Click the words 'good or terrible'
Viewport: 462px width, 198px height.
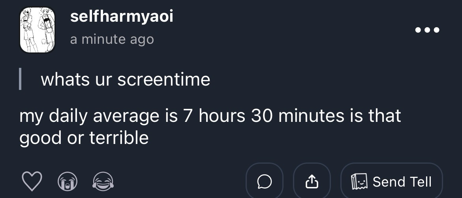tap(84, 138)
